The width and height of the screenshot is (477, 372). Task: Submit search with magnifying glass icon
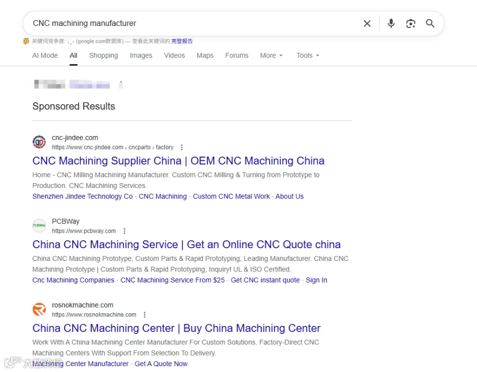point(430,23)
